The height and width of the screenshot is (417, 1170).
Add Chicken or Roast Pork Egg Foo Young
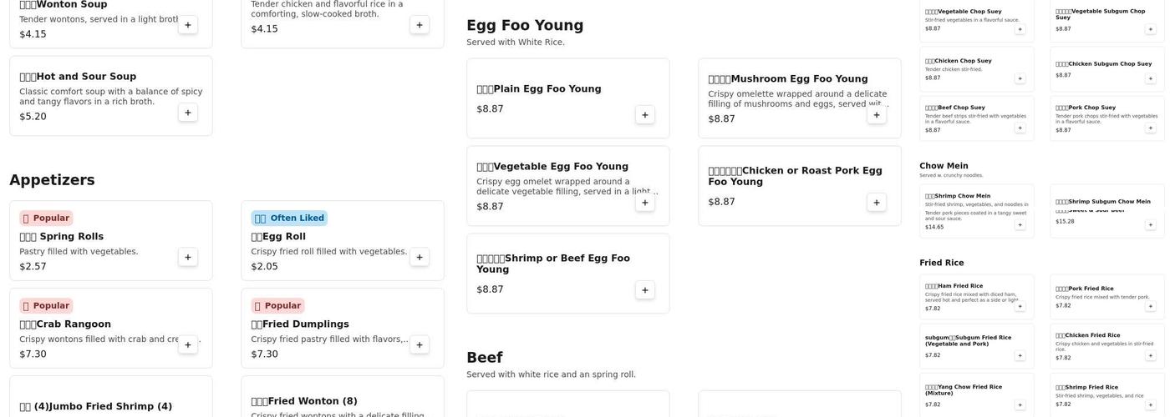[876, 203]
